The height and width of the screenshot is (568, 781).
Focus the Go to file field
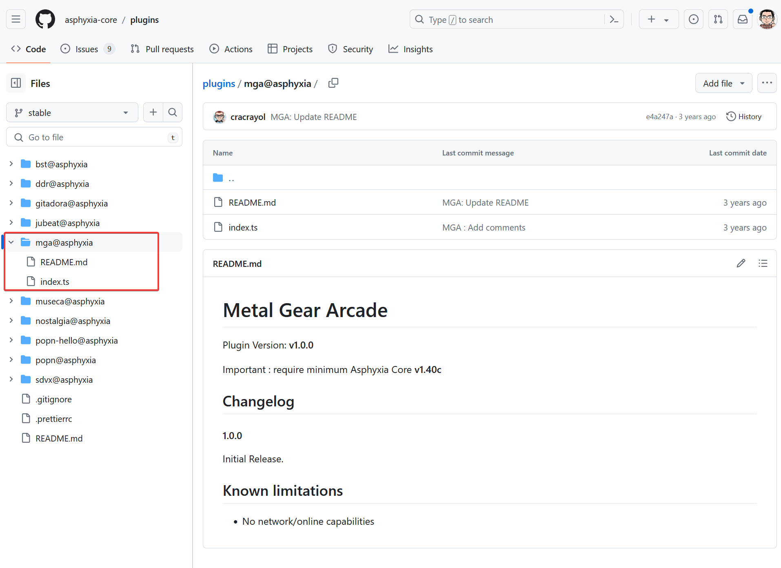coord(94,137)
